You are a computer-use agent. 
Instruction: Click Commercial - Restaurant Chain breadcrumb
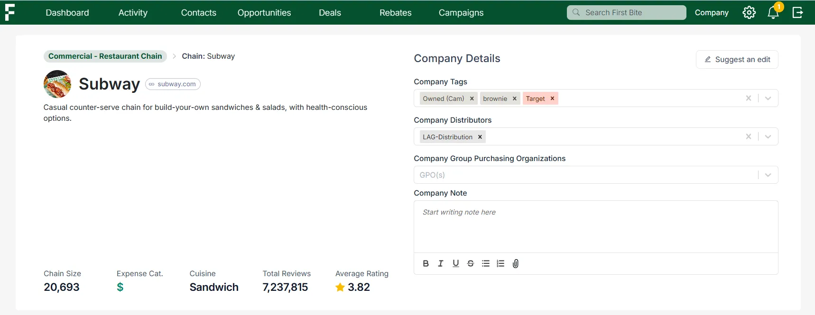[105, 56]
